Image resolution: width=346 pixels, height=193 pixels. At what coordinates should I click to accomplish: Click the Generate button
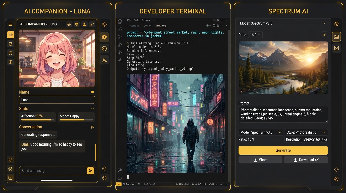(x=283, y=150)
